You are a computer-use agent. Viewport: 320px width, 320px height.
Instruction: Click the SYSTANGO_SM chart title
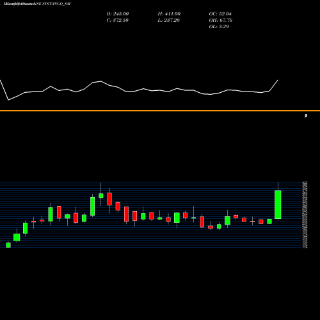point(37,4)
